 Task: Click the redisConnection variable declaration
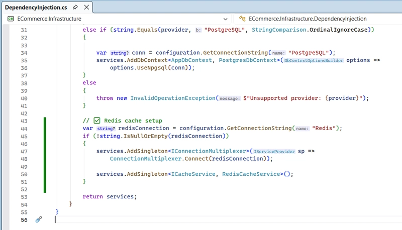click(x=144, y=128)
